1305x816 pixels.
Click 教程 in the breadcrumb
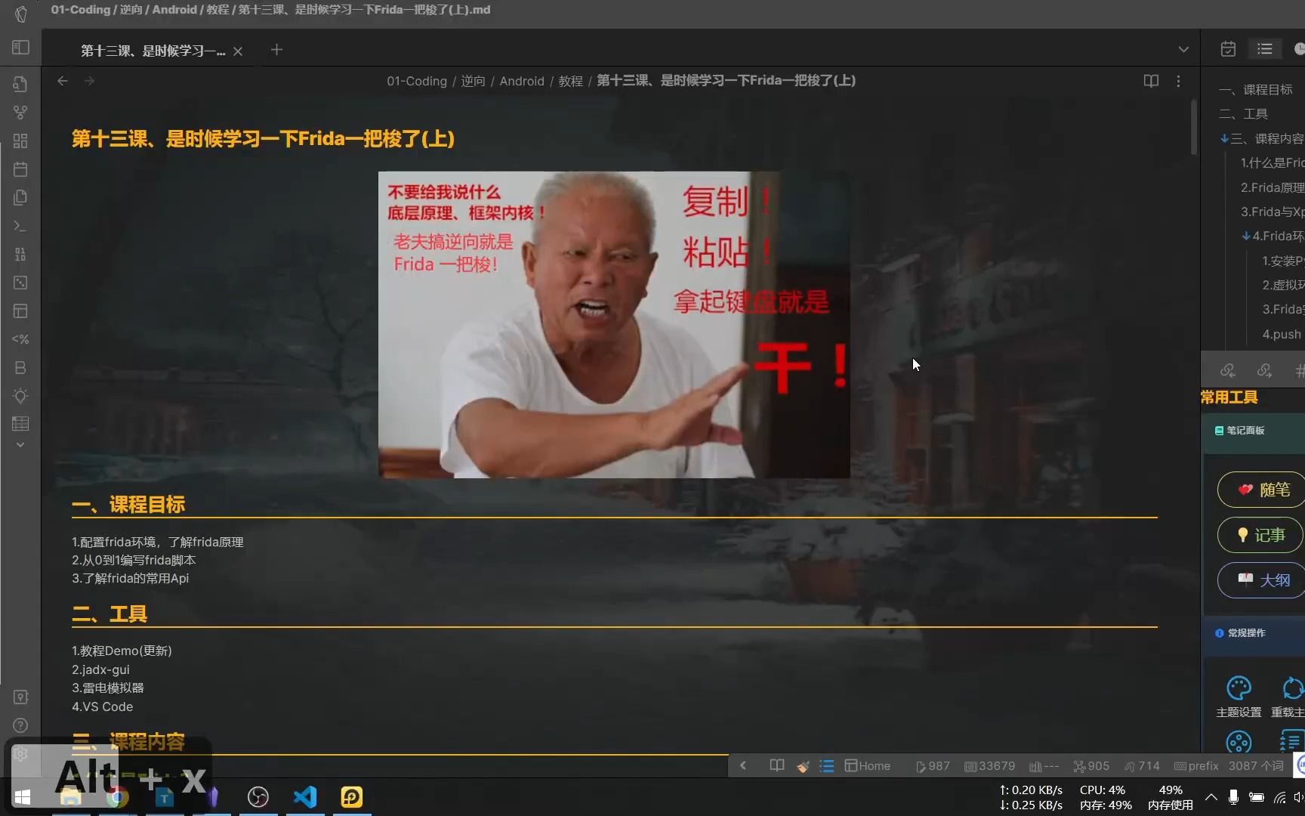point(571,81)
